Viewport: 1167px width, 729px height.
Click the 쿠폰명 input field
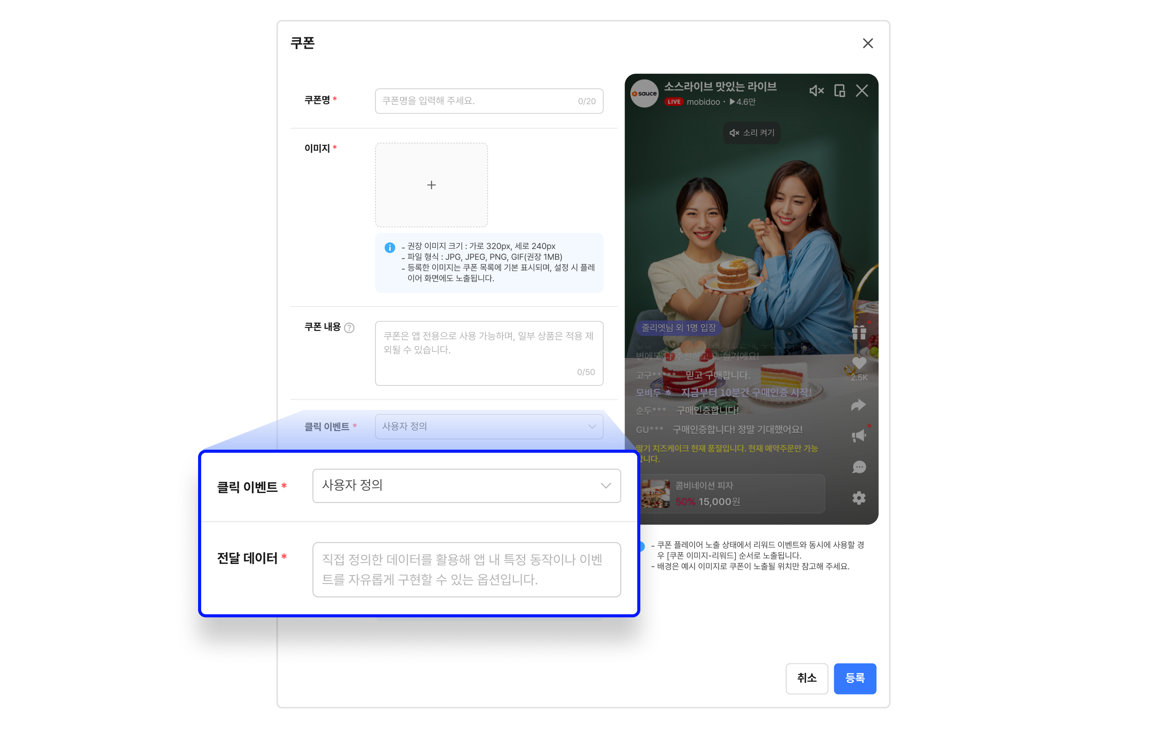point(489,101)
